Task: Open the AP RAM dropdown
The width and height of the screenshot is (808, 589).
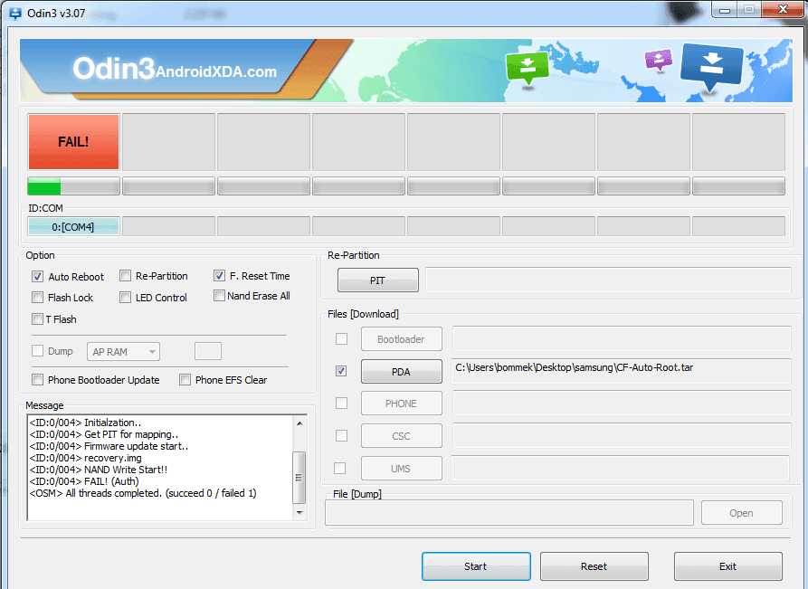Action: coord(123,351)
